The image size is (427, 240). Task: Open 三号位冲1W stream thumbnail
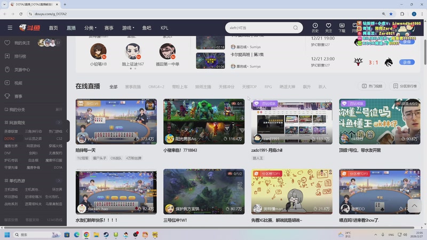(204, 191)
